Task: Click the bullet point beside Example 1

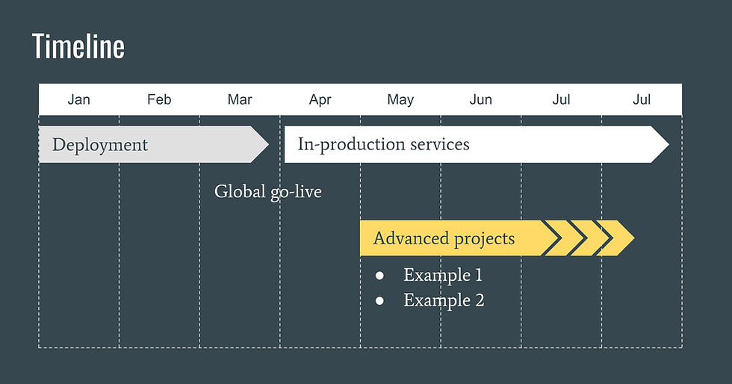Action: (x=379, y=276)
